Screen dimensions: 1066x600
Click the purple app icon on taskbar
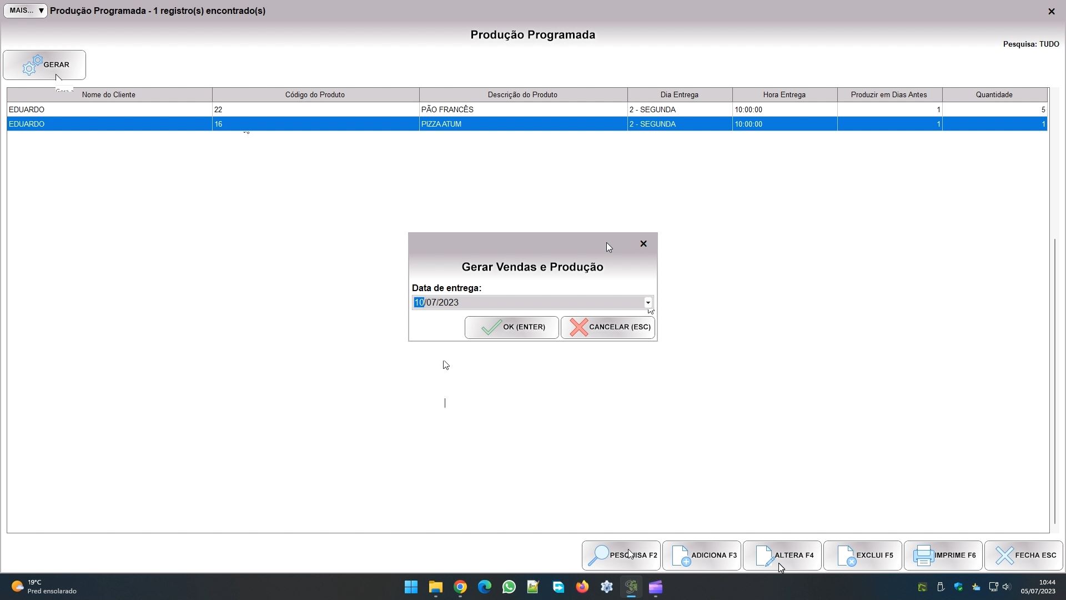click(655, 587)
